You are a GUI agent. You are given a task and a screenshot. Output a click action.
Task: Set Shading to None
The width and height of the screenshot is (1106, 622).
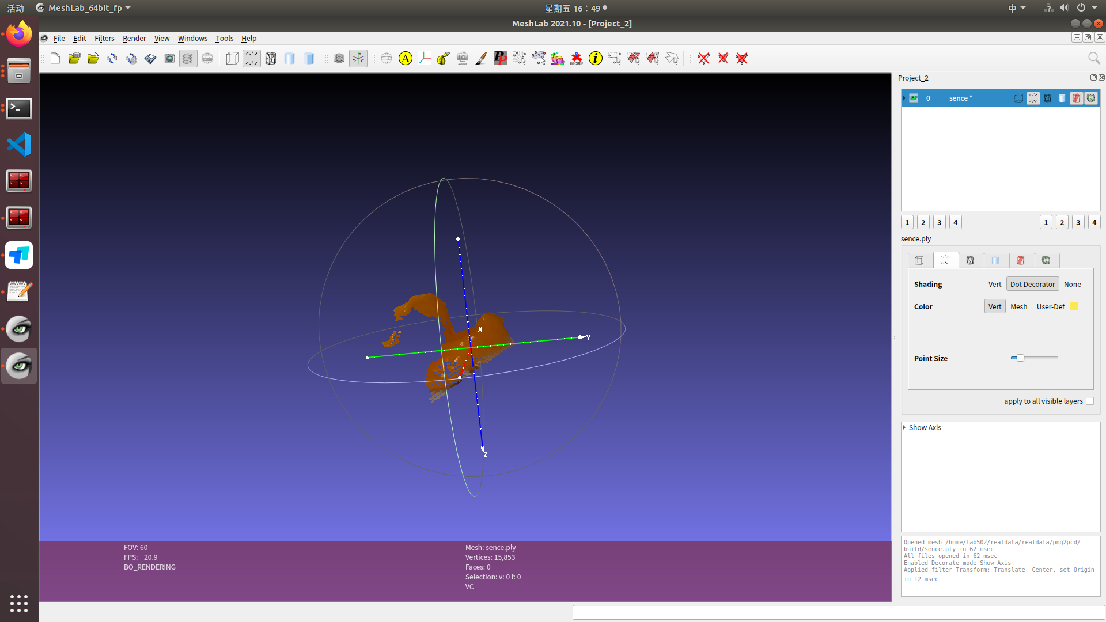point(1072,284)
